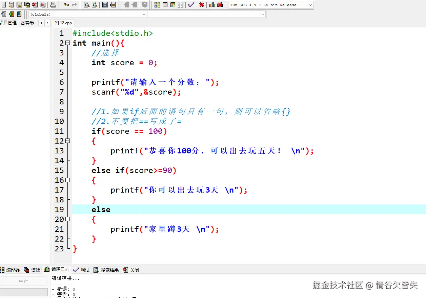This screenshot has width=426, height=298.
Task: Open Find with the magnifier icon
Action: click(x=87, y=5)
